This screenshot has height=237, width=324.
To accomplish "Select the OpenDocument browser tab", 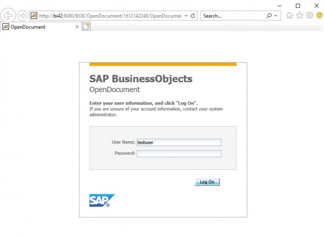I will coord(40,27).
